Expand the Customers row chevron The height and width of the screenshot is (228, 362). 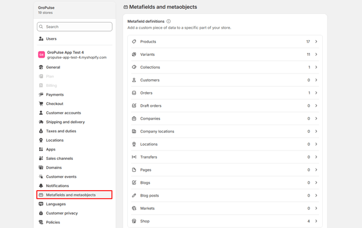click(x=316, y=80)
